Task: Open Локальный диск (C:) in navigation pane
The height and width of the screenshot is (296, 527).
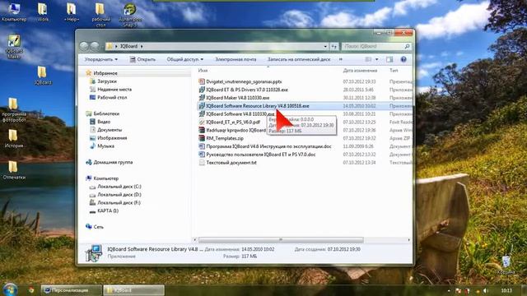Action: [x=119, y=187]
